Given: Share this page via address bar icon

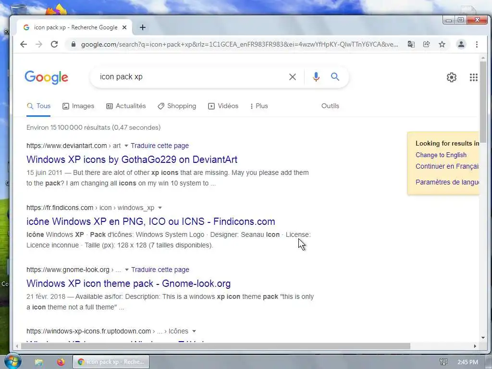Looking at the screenshot, I should 427,44.
